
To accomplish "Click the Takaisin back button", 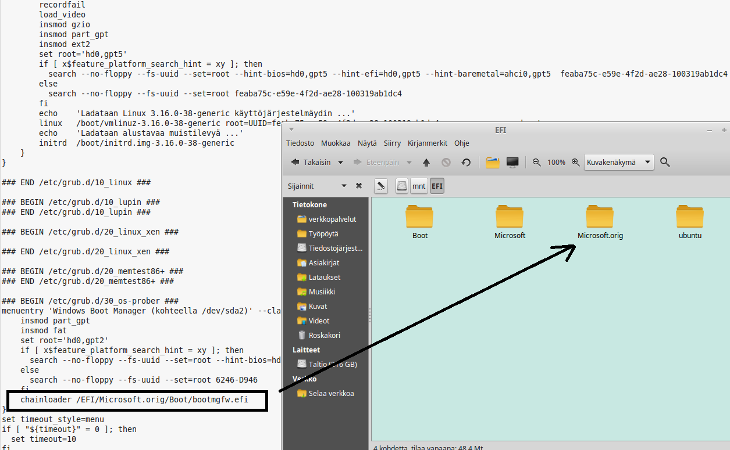I will (311, 163).
